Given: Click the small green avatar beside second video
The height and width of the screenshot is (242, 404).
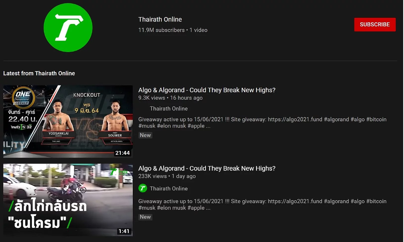Looking at the screenshot, I should (x=143, y=188).
